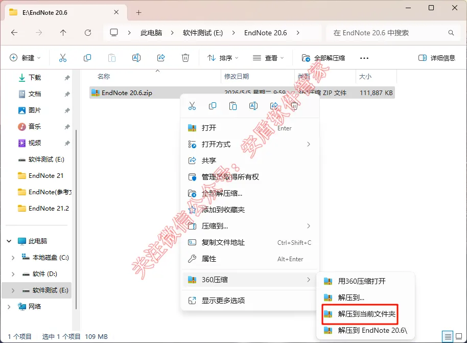Open the EndNote 21 folder in the sidebar
Viewport: 467px width, 343px height.
(46, 176)
